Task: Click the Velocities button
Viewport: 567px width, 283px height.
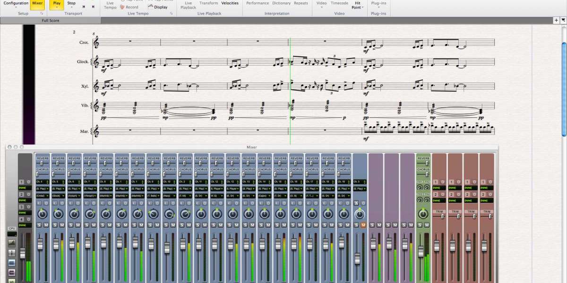Action: 230,3
